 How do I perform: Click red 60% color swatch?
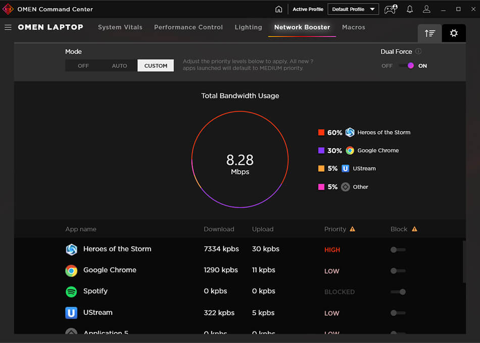click(321, 132)
